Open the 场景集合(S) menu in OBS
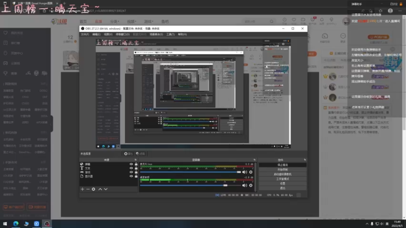Image resolution: width=406 pixels, height=228 pixels. coord(156,34)
